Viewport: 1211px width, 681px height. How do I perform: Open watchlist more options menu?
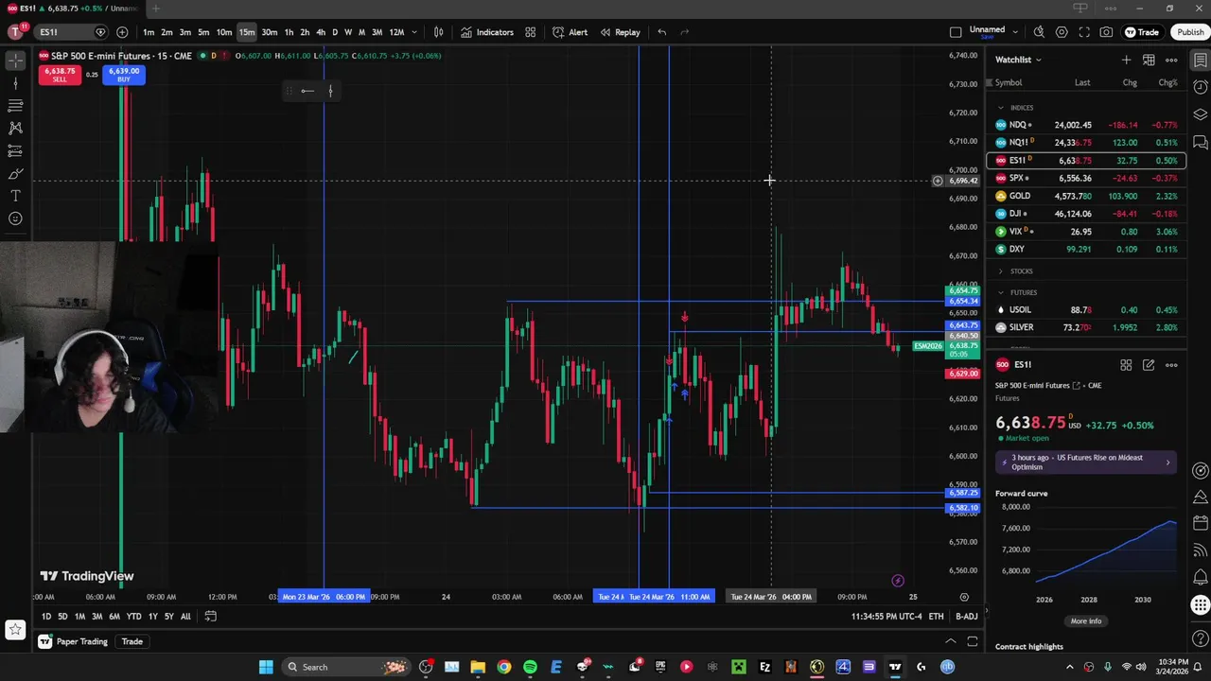pyautogui.click(x=1171, y=60)
